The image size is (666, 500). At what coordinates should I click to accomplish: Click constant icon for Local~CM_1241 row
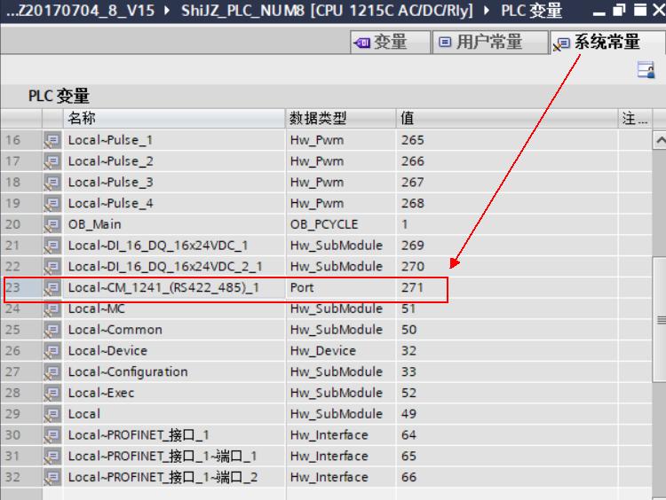(52, 287)
